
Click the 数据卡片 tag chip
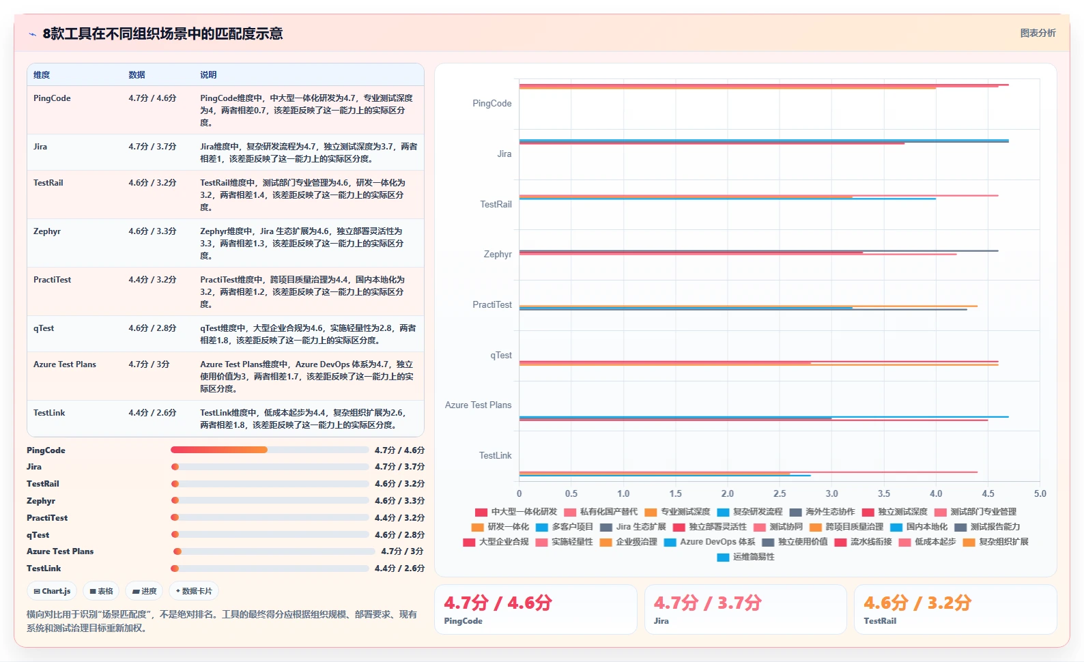point(194,591)
